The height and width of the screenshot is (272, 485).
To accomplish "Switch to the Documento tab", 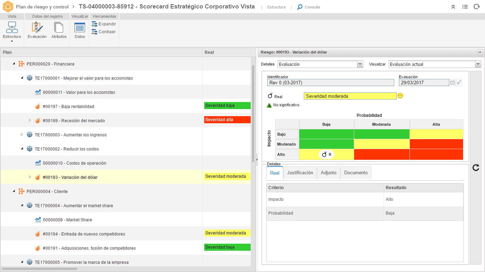I will tap(356, 172).
